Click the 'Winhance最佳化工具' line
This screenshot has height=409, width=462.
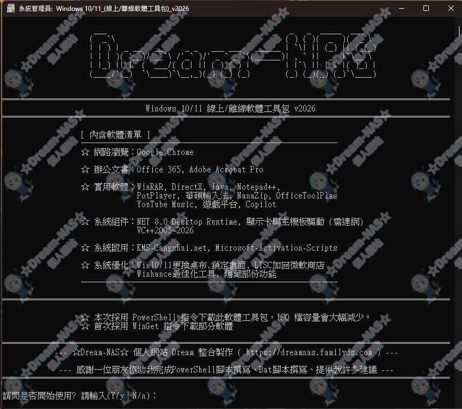click(206, 274)
